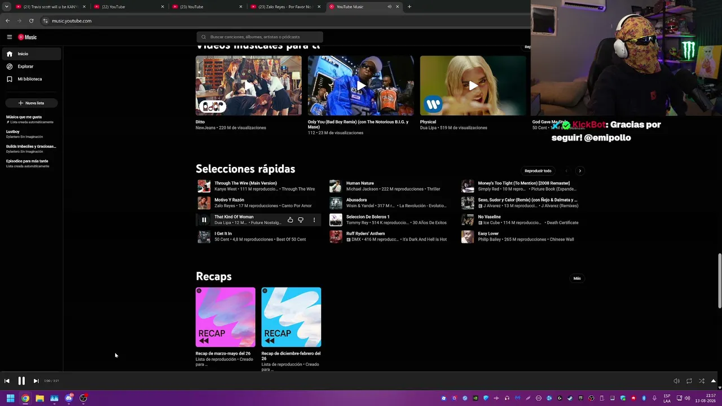Switch to the (22) YouTube tab
The width and height of the screenshot is (722, 406).
coord(129,7)
